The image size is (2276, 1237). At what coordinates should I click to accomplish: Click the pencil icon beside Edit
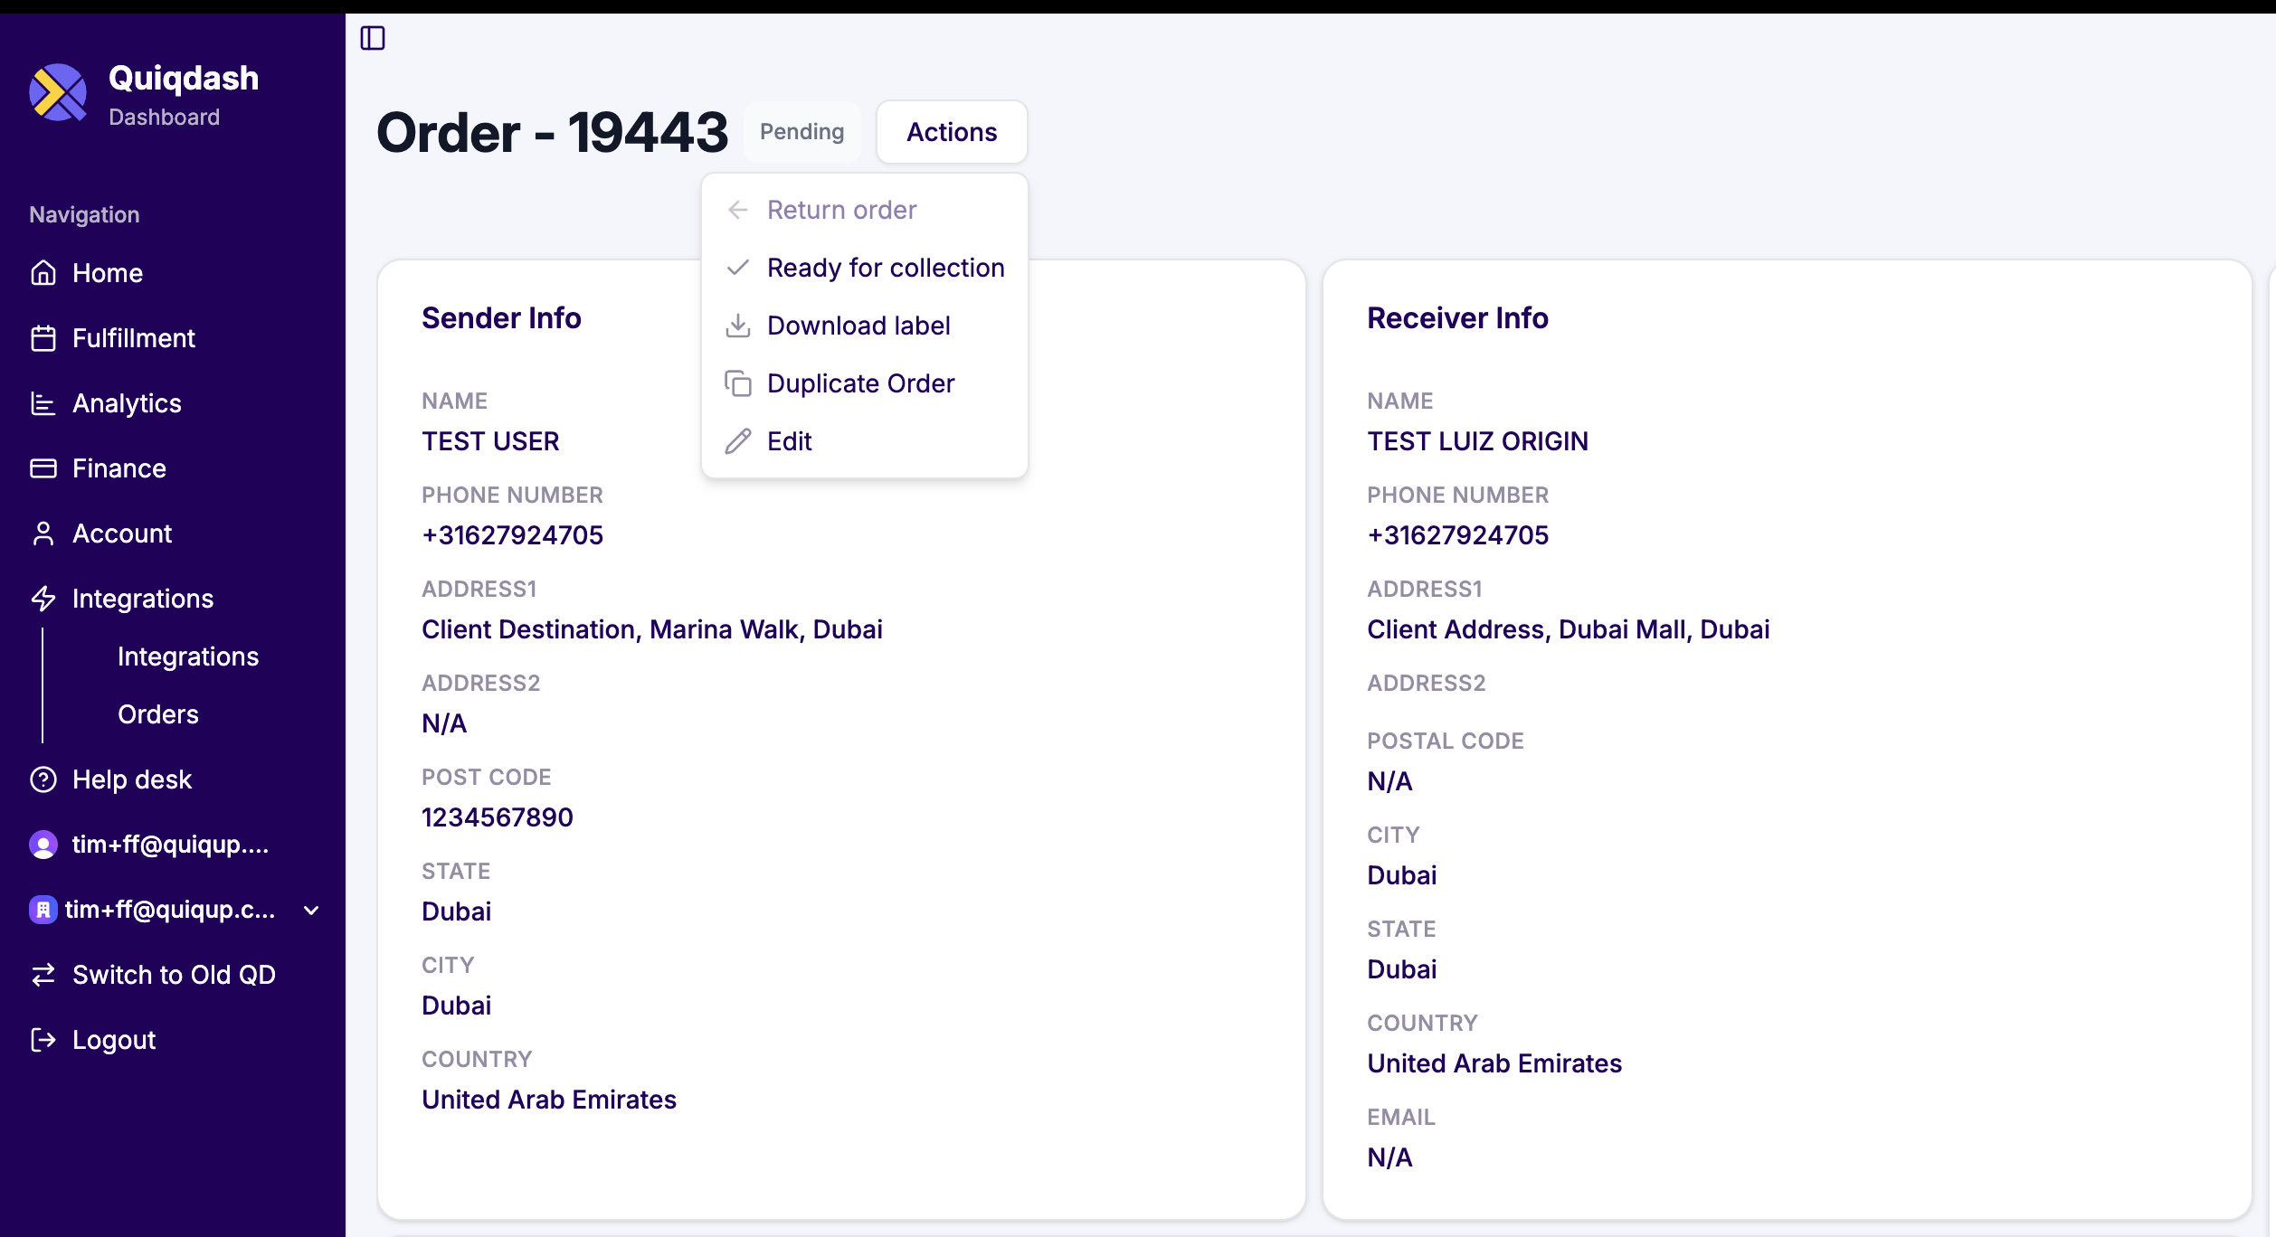pos(738,440)
